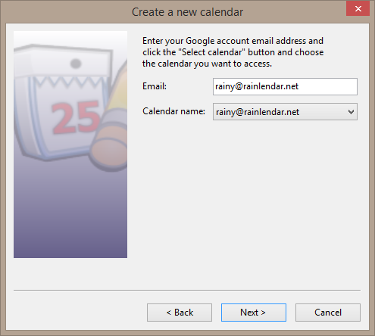Click the 'Calendar name:' label

(x=173, y=111)
